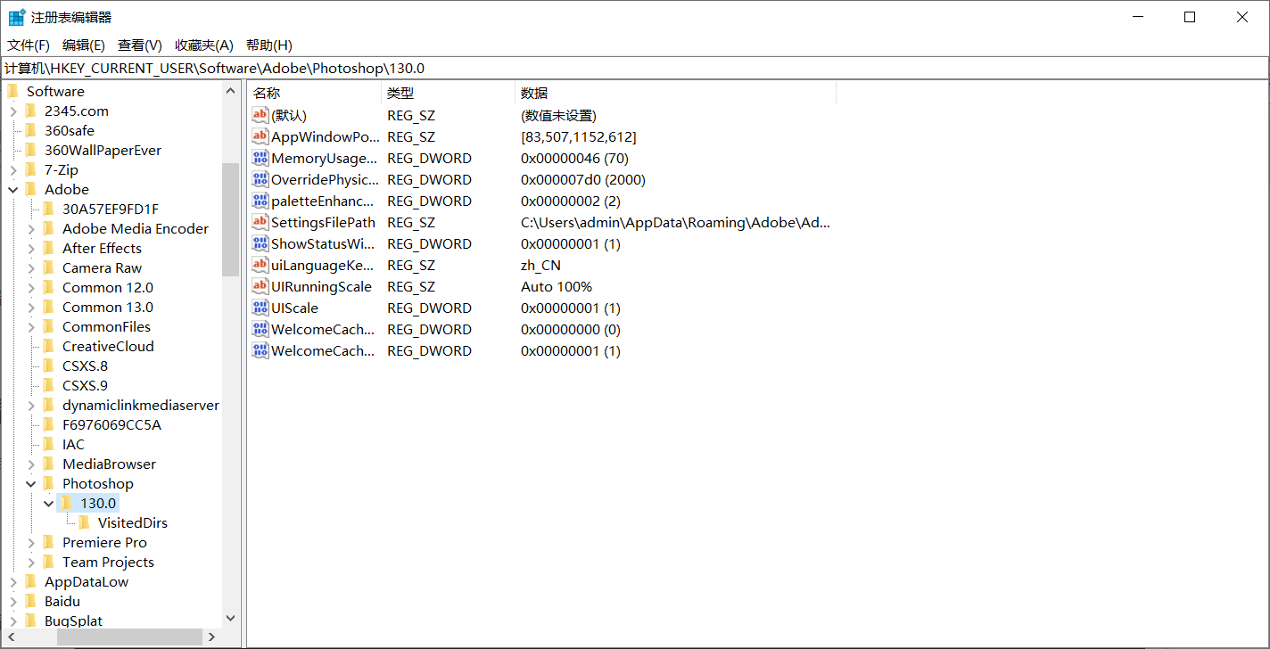This screenshot has height=649, width=1270.
Task: Collapse the 130.0 tree node
Action: (49, 503)
